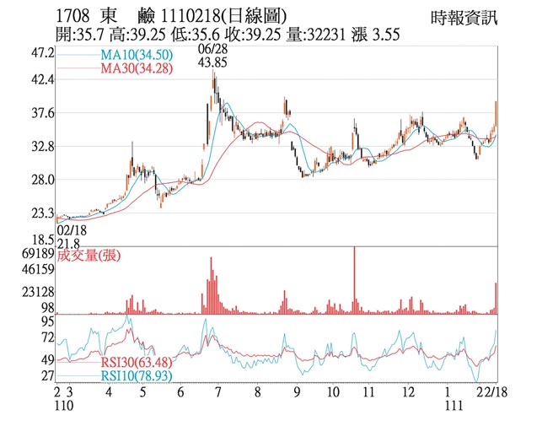Screen dimensions: 553x426
Task: Click the 02/18 21.8 low price marker
Action: pyautogui.click(x=71, y=235)
